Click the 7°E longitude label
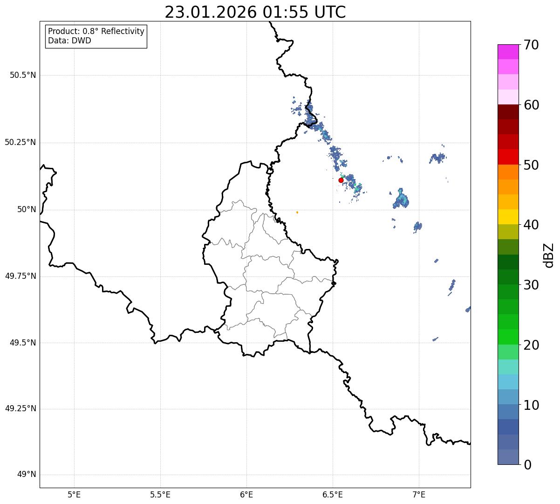This screenshot has height=504, width=560. click(x=419, y=494)
